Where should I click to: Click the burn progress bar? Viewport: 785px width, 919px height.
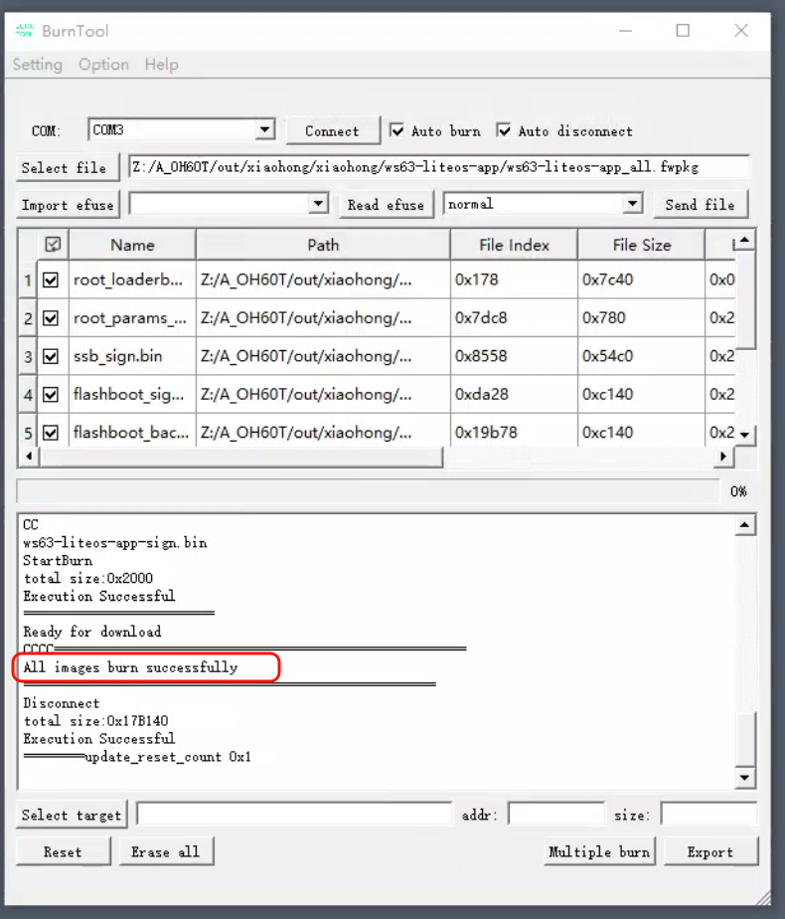point(369,491)
